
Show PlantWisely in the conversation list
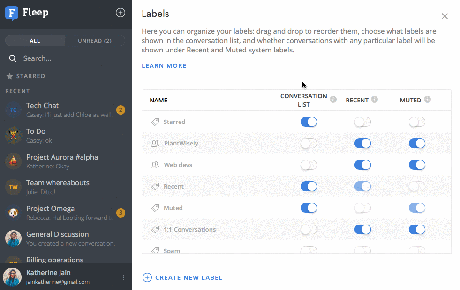coord(309,144)
